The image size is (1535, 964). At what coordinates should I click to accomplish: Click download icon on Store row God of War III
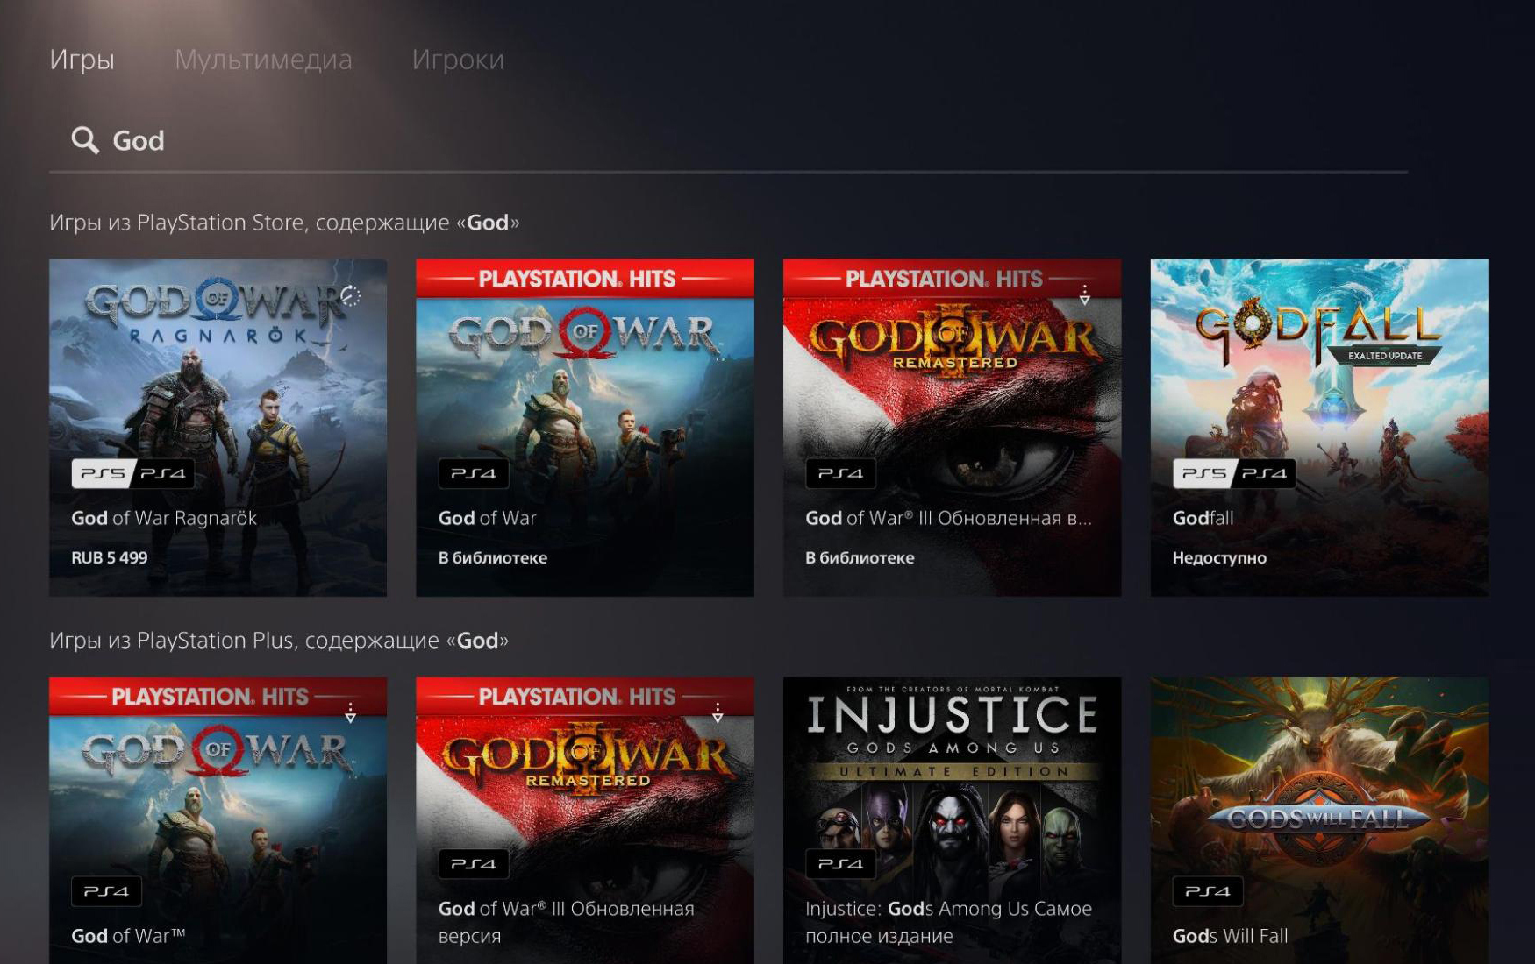pyautogui.click(x=1085, y=294)
